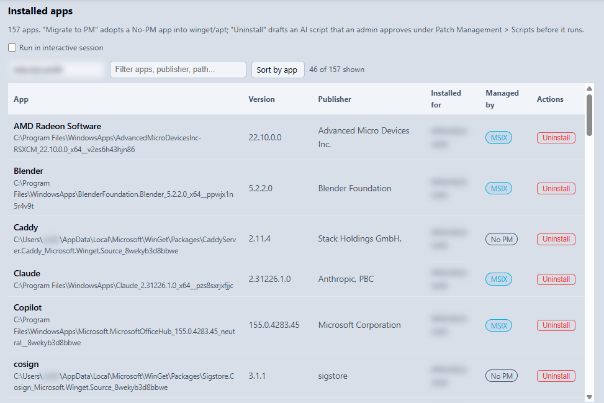Uninstall Caddy
The width and height of the screenshot is (604, 403).
coord(556,239)
